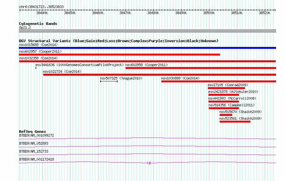
Task: Click the DGV Structural Variants track title
Action: click(x=119, y=41)
